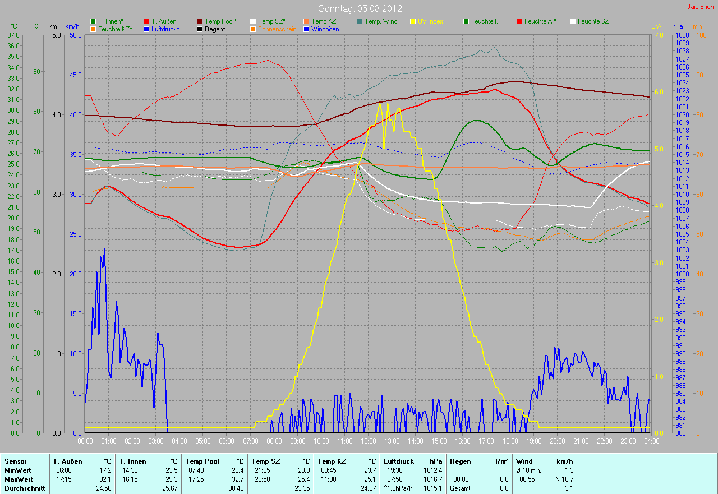Click the red T. Außen legend swatch
Screen dimensions: 718x494
point(146,21)
